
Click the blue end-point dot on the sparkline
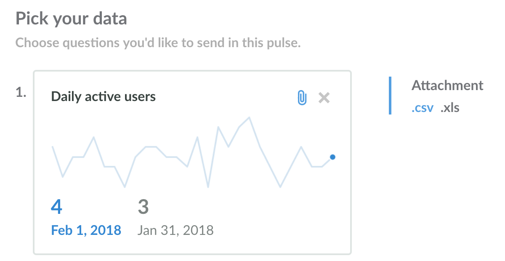pyautogui.click(x=332, y=157)
